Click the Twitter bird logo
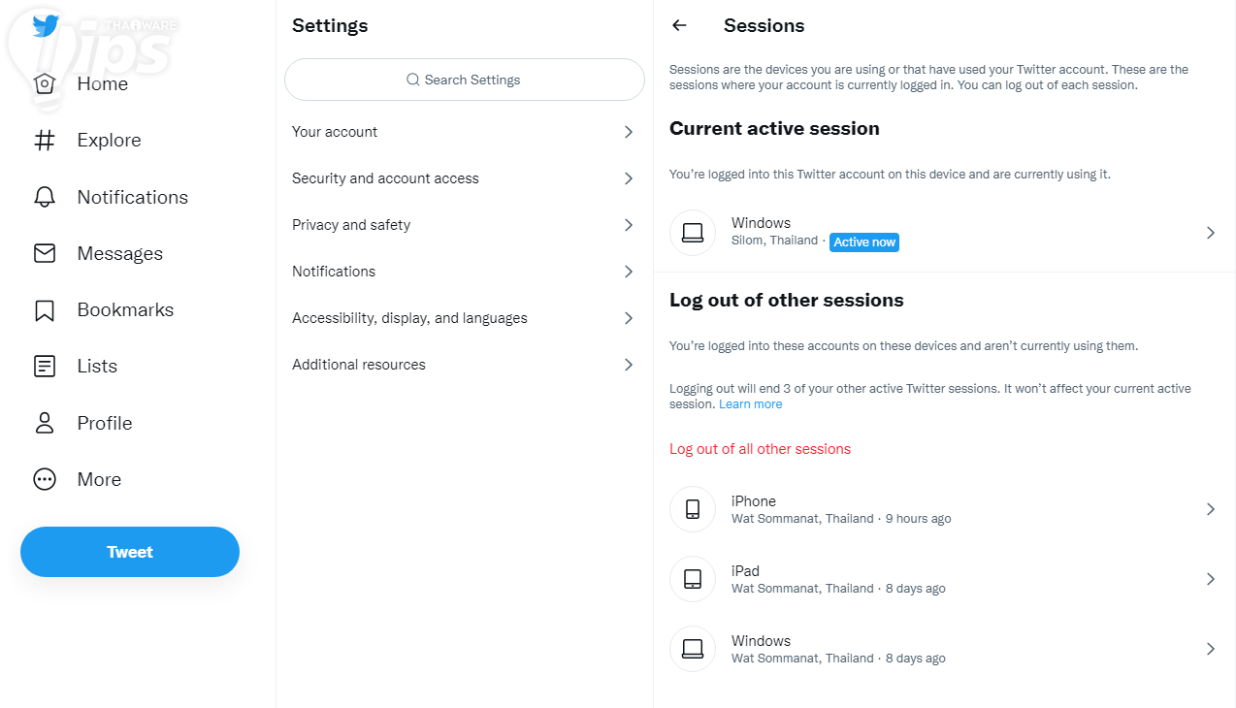 coord(45,26)
